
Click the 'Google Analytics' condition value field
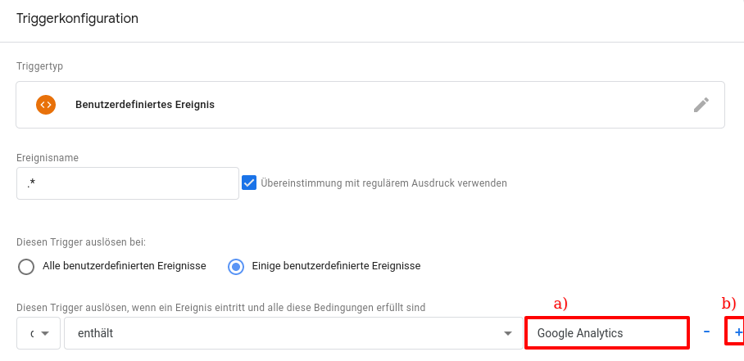(x=606, y=333)
